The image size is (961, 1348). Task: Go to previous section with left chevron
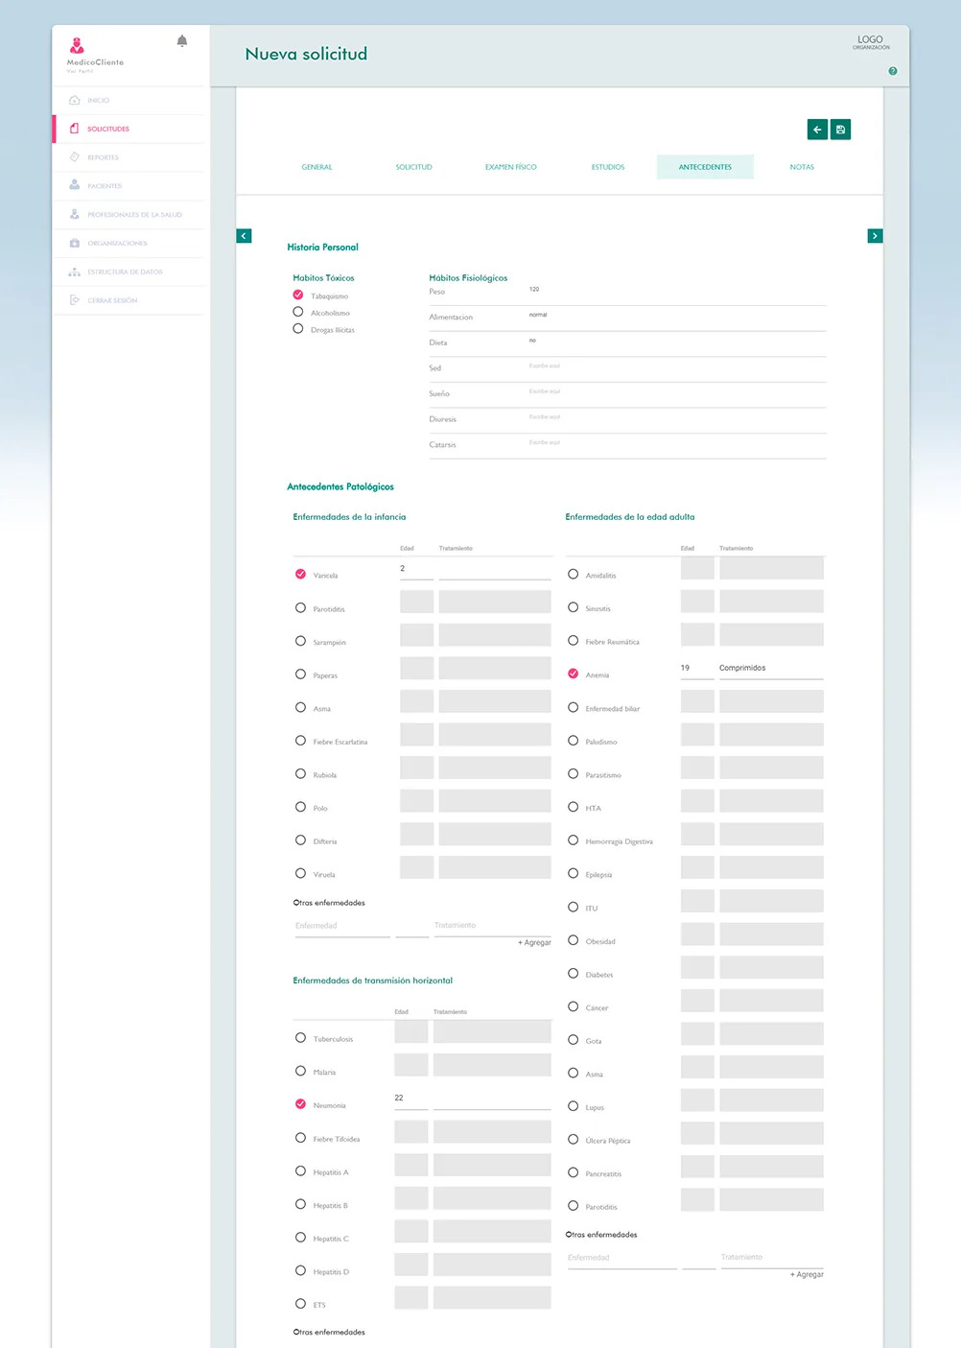pos(244,236)
